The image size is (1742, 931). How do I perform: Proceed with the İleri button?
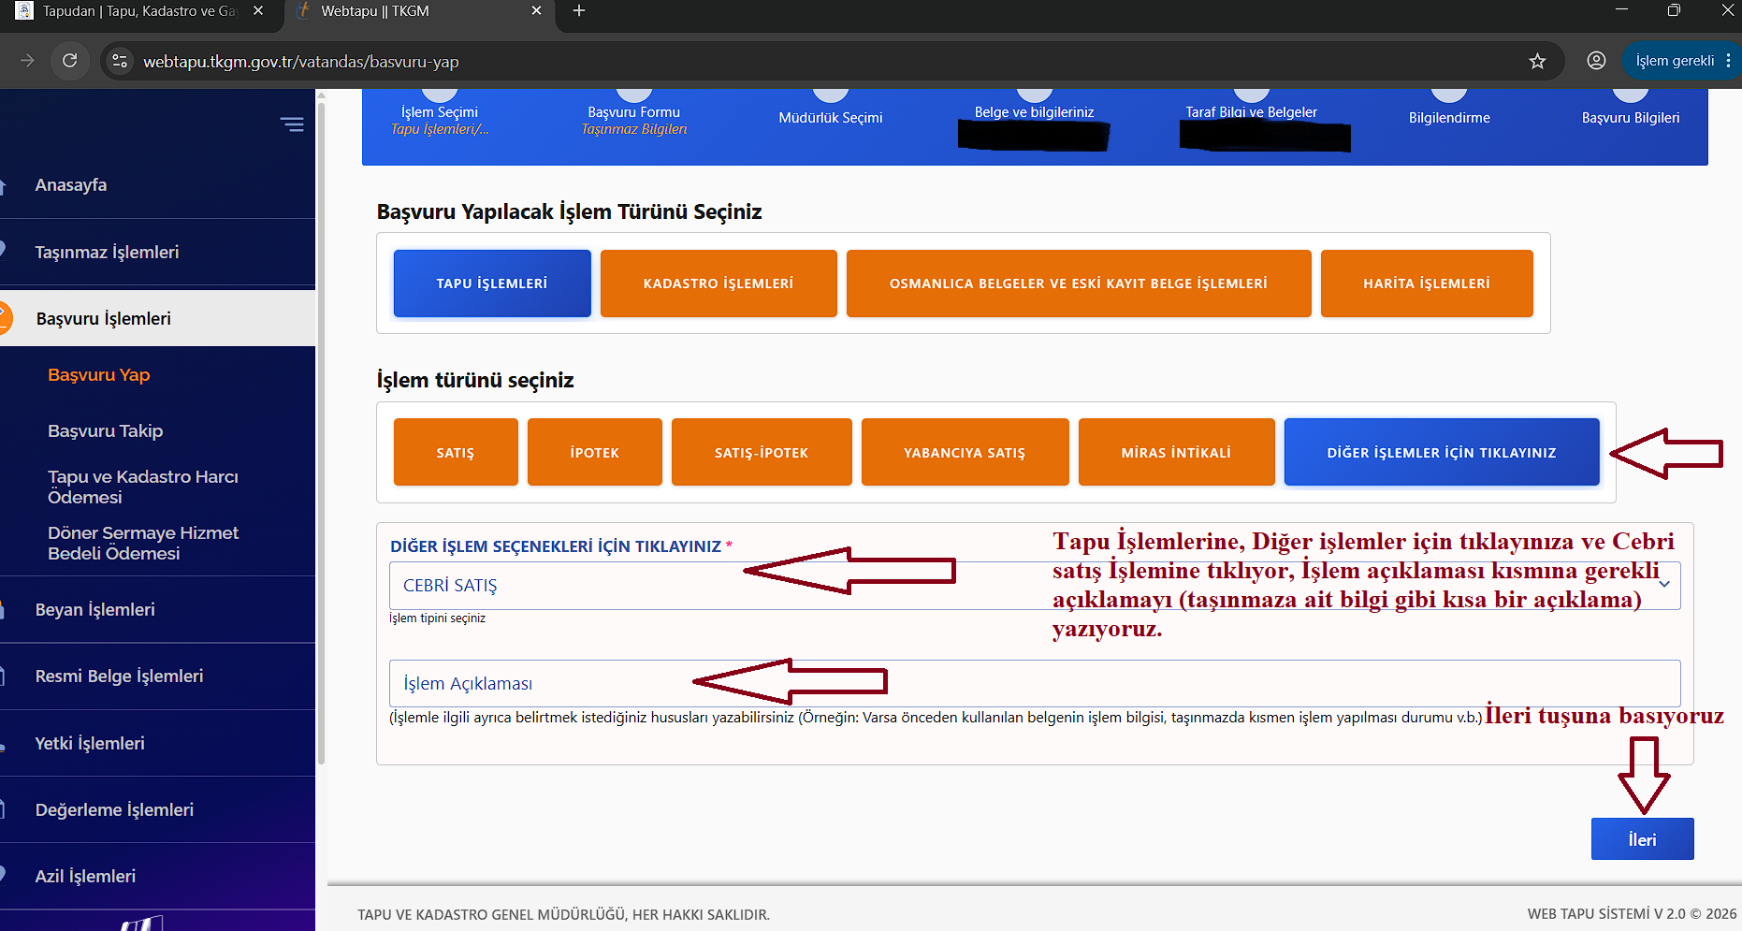tap(1642, 839)
